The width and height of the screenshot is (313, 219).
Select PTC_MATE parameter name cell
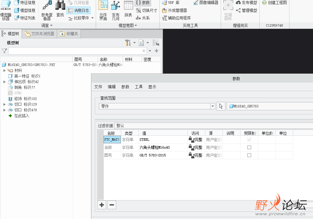pyautogui.click(x=112, y=140)
